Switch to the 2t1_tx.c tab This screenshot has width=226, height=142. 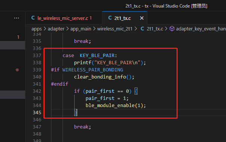click(122, 18)
